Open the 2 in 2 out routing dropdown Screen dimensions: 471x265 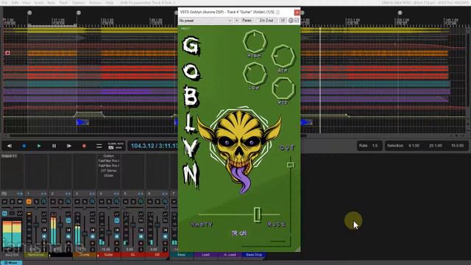click(x=266, y=21)
